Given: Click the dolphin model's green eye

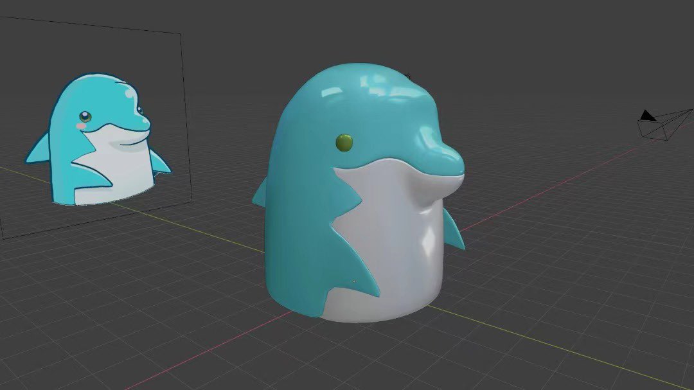Looking at the screenshot, I should pos(344,143).
